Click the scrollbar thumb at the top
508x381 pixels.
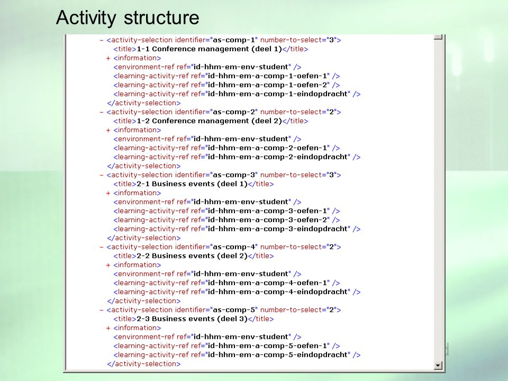(x=438, y=37)
